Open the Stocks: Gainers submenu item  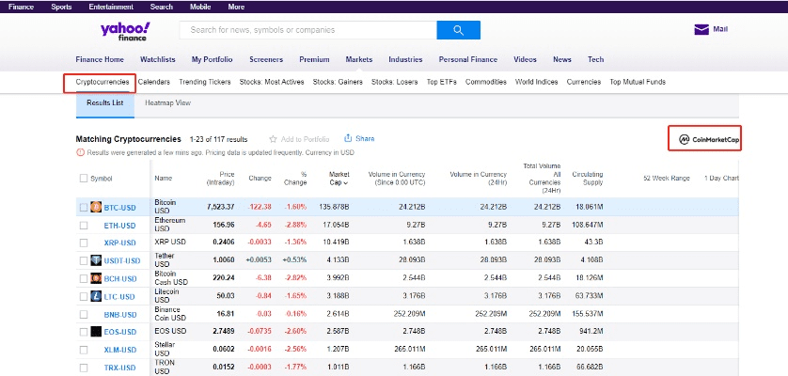pos(339,82)
